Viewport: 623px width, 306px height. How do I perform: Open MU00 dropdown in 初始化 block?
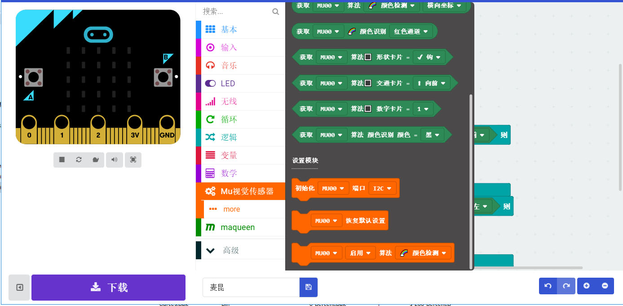[x=333, y=188]
